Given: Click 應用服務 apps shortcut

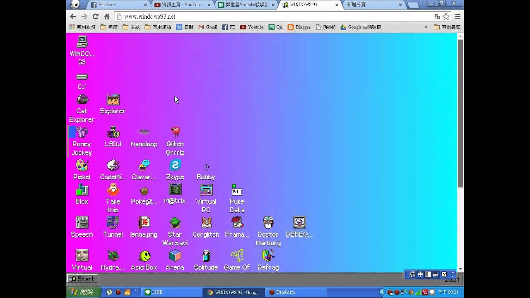Looking at the screenshot, I should (x=82, y=27).
